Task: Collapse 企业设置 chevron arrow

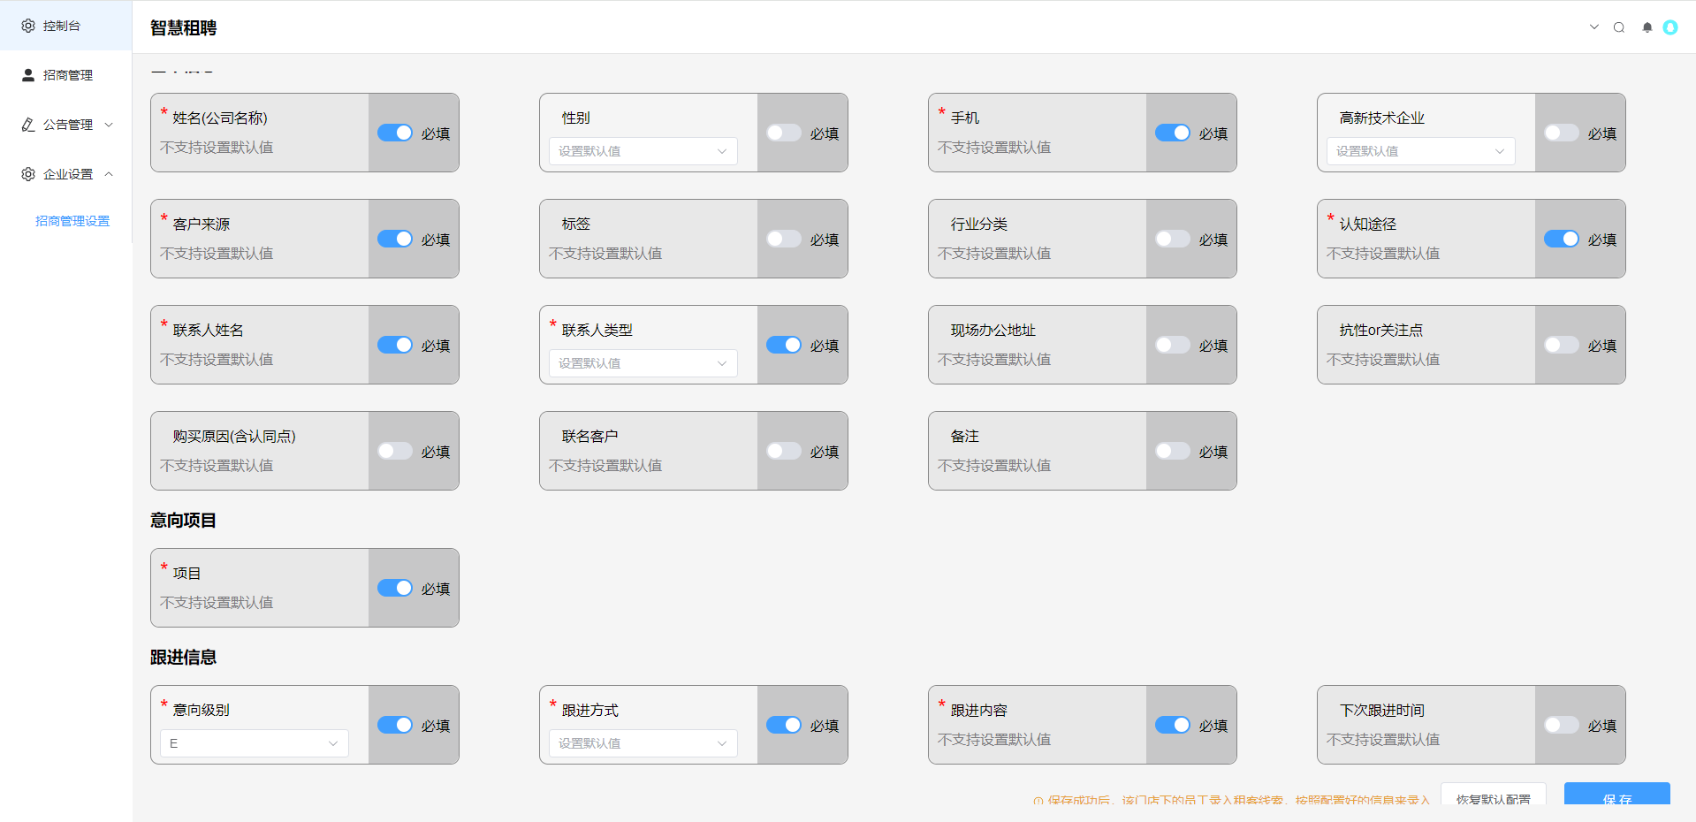Action: tap(109, 174)
